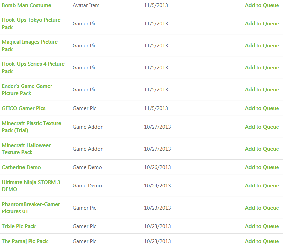Open PhantomBreaker-Gamer Pictures 01
The height and width of the screenshot is (247, 288).
31,208
